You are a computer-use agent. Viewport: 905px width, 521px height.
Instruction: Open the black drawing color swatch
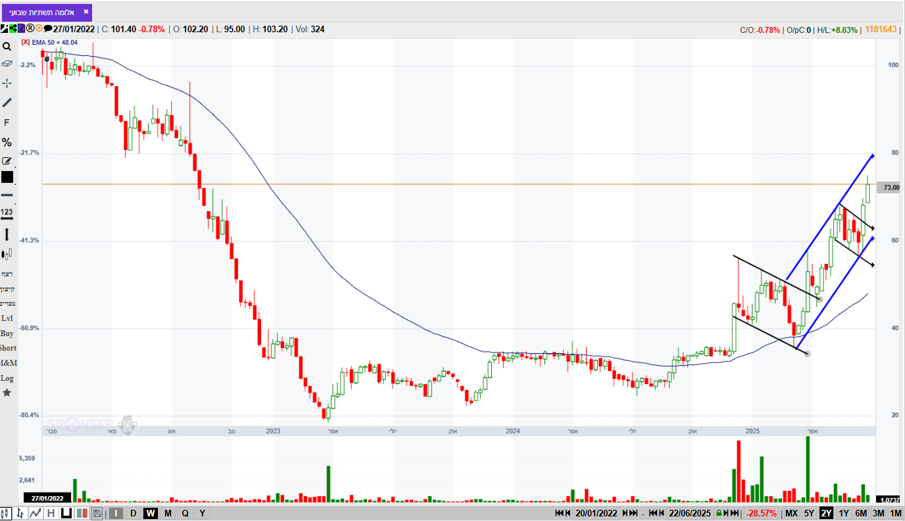click(x=7, y=177)
